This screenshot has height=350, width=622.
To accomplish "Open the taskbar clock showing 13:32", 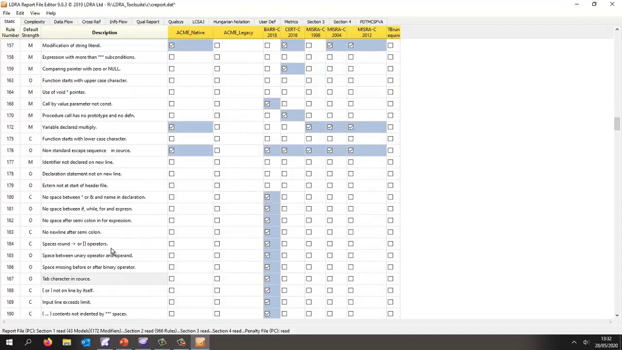I will tap(606, 342).
